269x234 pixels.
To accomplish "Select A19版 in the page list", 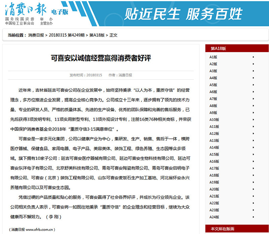I will click(214, 182).
